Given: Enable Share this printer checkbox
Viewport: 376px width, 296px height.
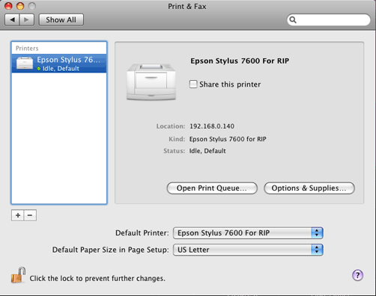Looking at the screenshot, I should coord(193,84).
